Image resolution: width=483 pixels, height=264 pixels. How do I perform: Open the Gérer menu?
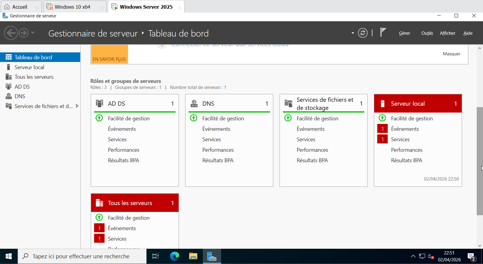[x=404, y=33]
